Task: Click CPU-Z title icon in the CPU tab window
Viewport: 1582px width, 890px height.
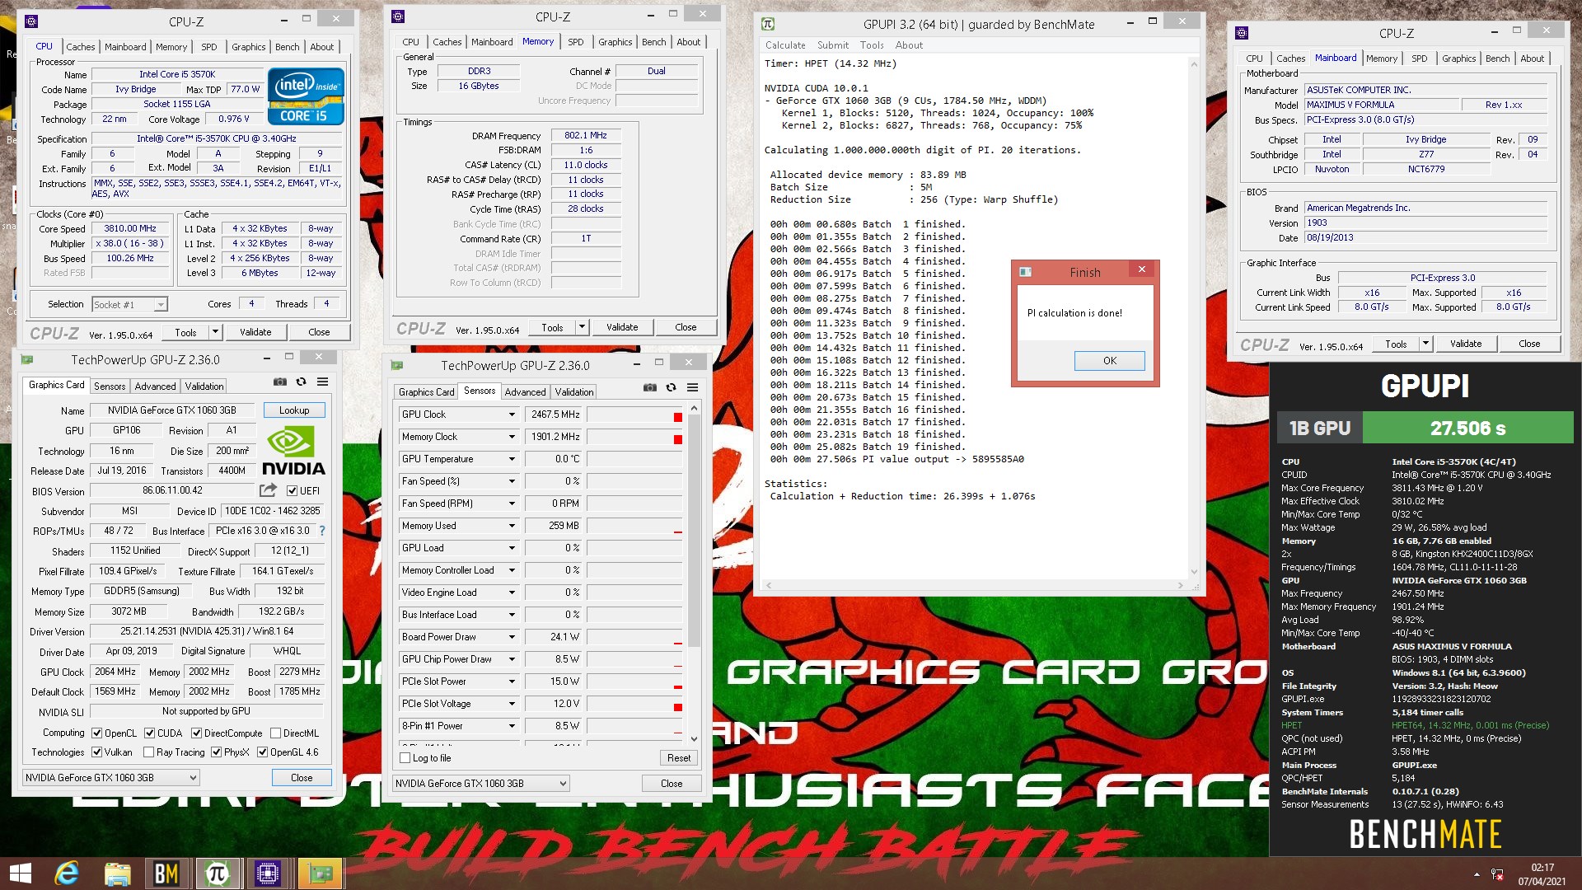Action: click(x=31, y=21)
